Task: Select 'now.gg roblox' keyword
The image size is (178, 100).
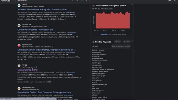Action: coord(97,65)
